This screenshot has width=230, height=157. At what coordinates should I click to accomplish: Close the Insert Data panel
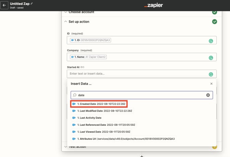coord(211,84)
